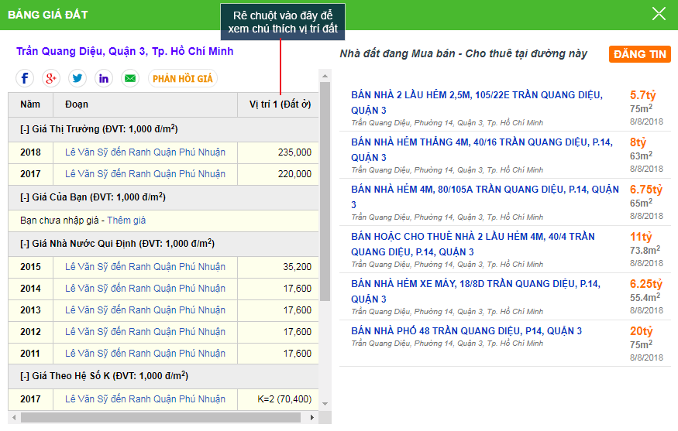This screenshot has height=431, width=678.
Task: Click the price table's vertical scrollbar
Action: 325,193
